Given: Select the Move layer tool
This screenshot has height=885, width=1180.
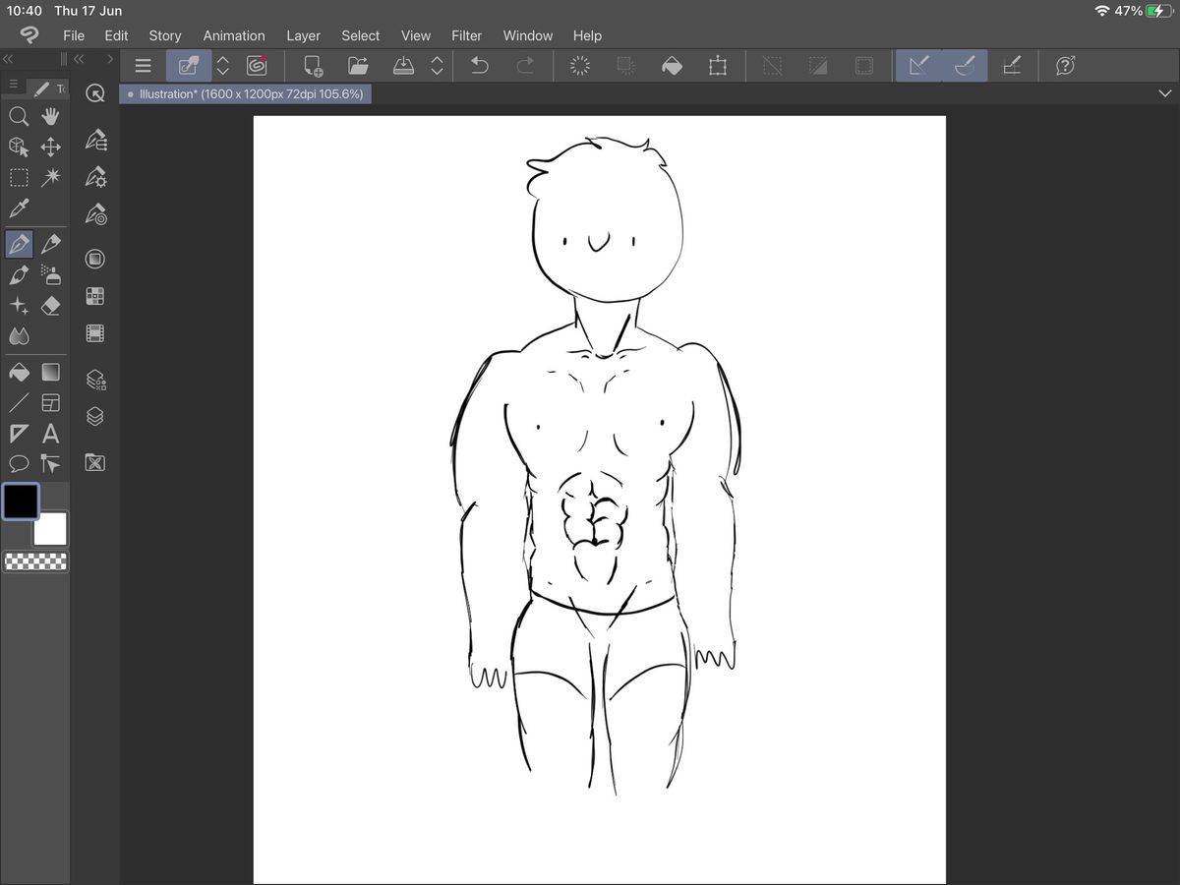Looking at the screenshot, I should [x=50, y=147].
